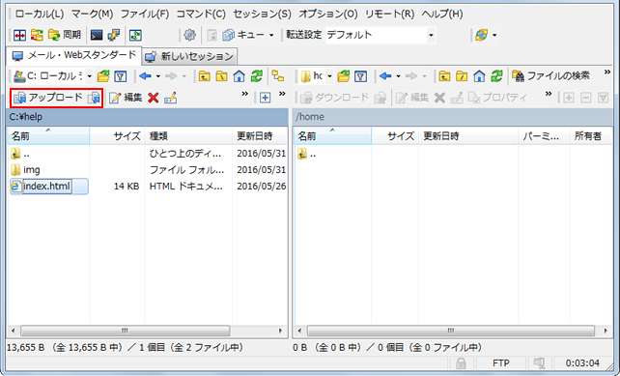Click filter icon in local panel toolbar
This screenshot has height=376, width=620.
click(120, 76)
